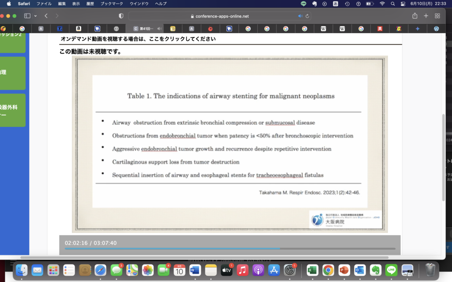Open the 履歴 menu in menu bar
This screenshot has height=282, width=452.
pos(90,4)
